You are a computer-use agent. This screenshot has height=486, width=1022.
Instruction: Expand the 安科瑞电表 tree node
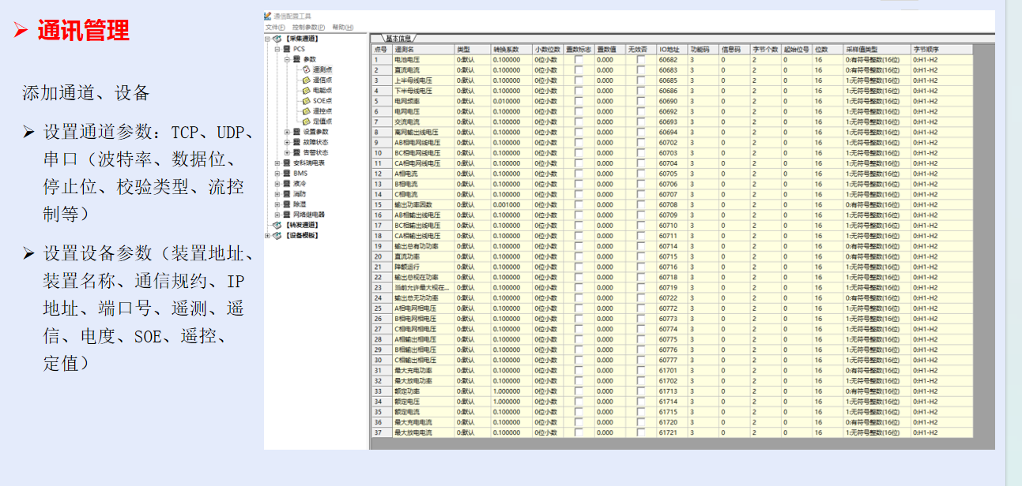click(x=277, y=163)
